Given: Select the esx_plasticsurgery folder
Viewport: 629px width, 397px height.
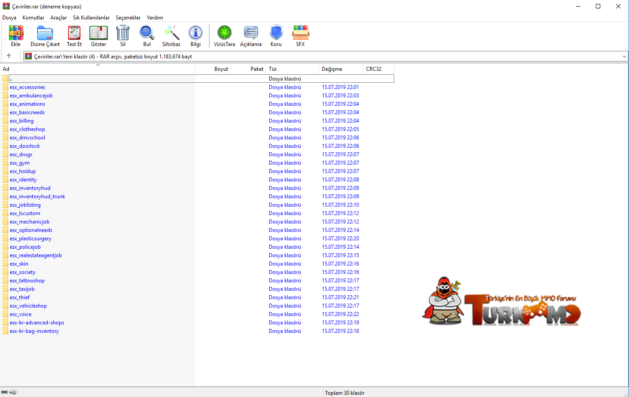Looking at the screenshot, I should (30, 239).
